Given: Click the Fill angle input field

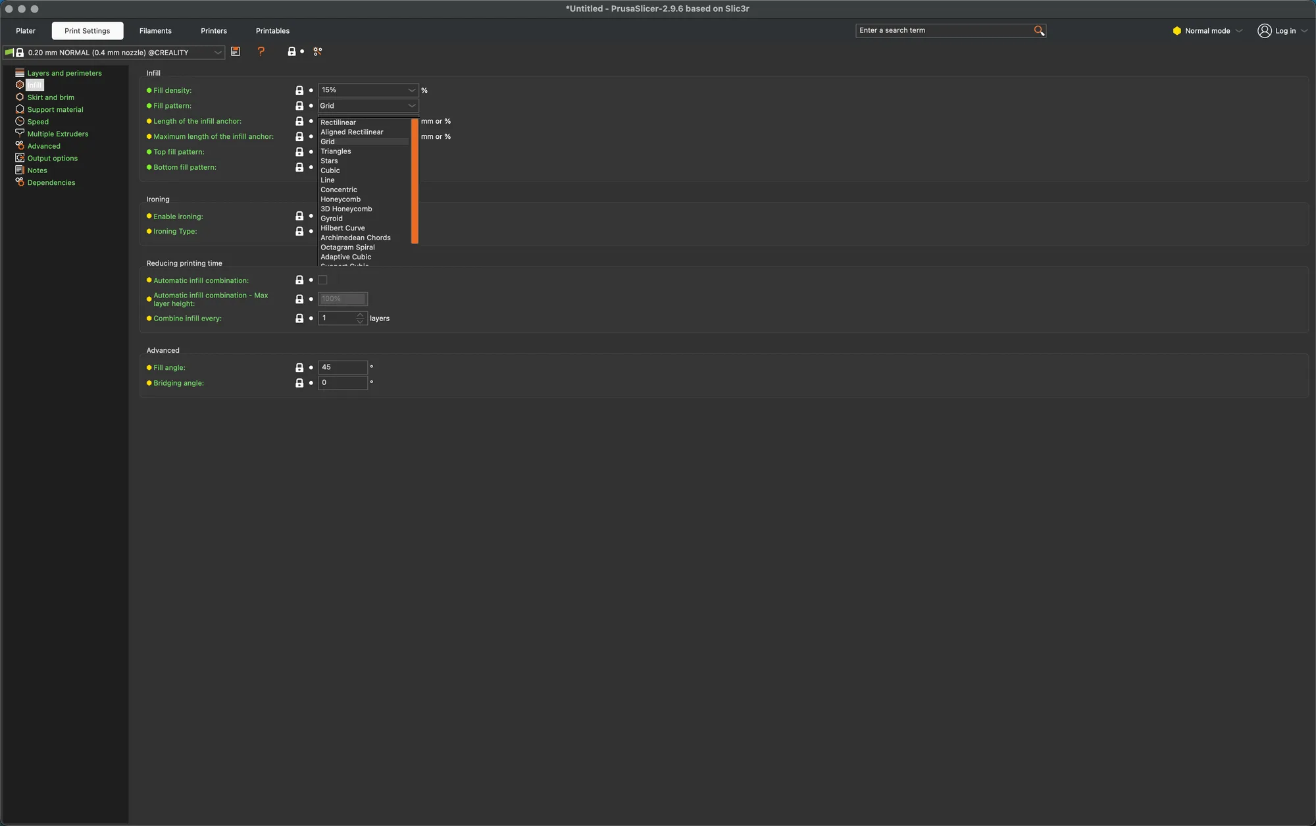Looking at the screenshot, I should (343, 367).
